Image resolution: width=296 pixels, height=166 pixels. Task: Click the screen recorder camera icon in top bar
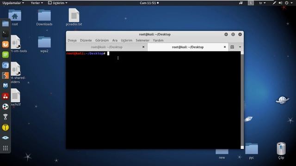click(x=241, y=3)
